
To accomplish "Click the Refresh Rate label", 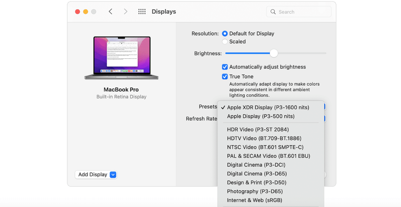I will [202, 119].
